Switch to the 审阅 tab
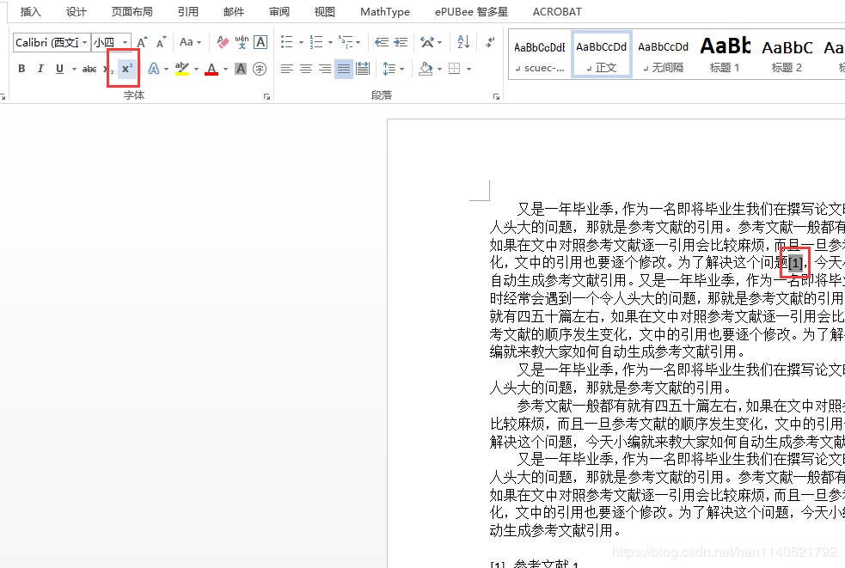This screenshot has width=845, height=568. click(279, 11)
